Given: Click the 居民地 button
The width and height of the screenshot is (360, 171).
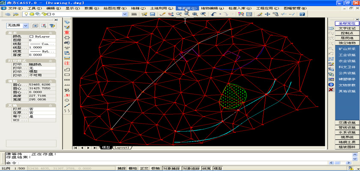Looking at the screenshot, I should point(347,38).
